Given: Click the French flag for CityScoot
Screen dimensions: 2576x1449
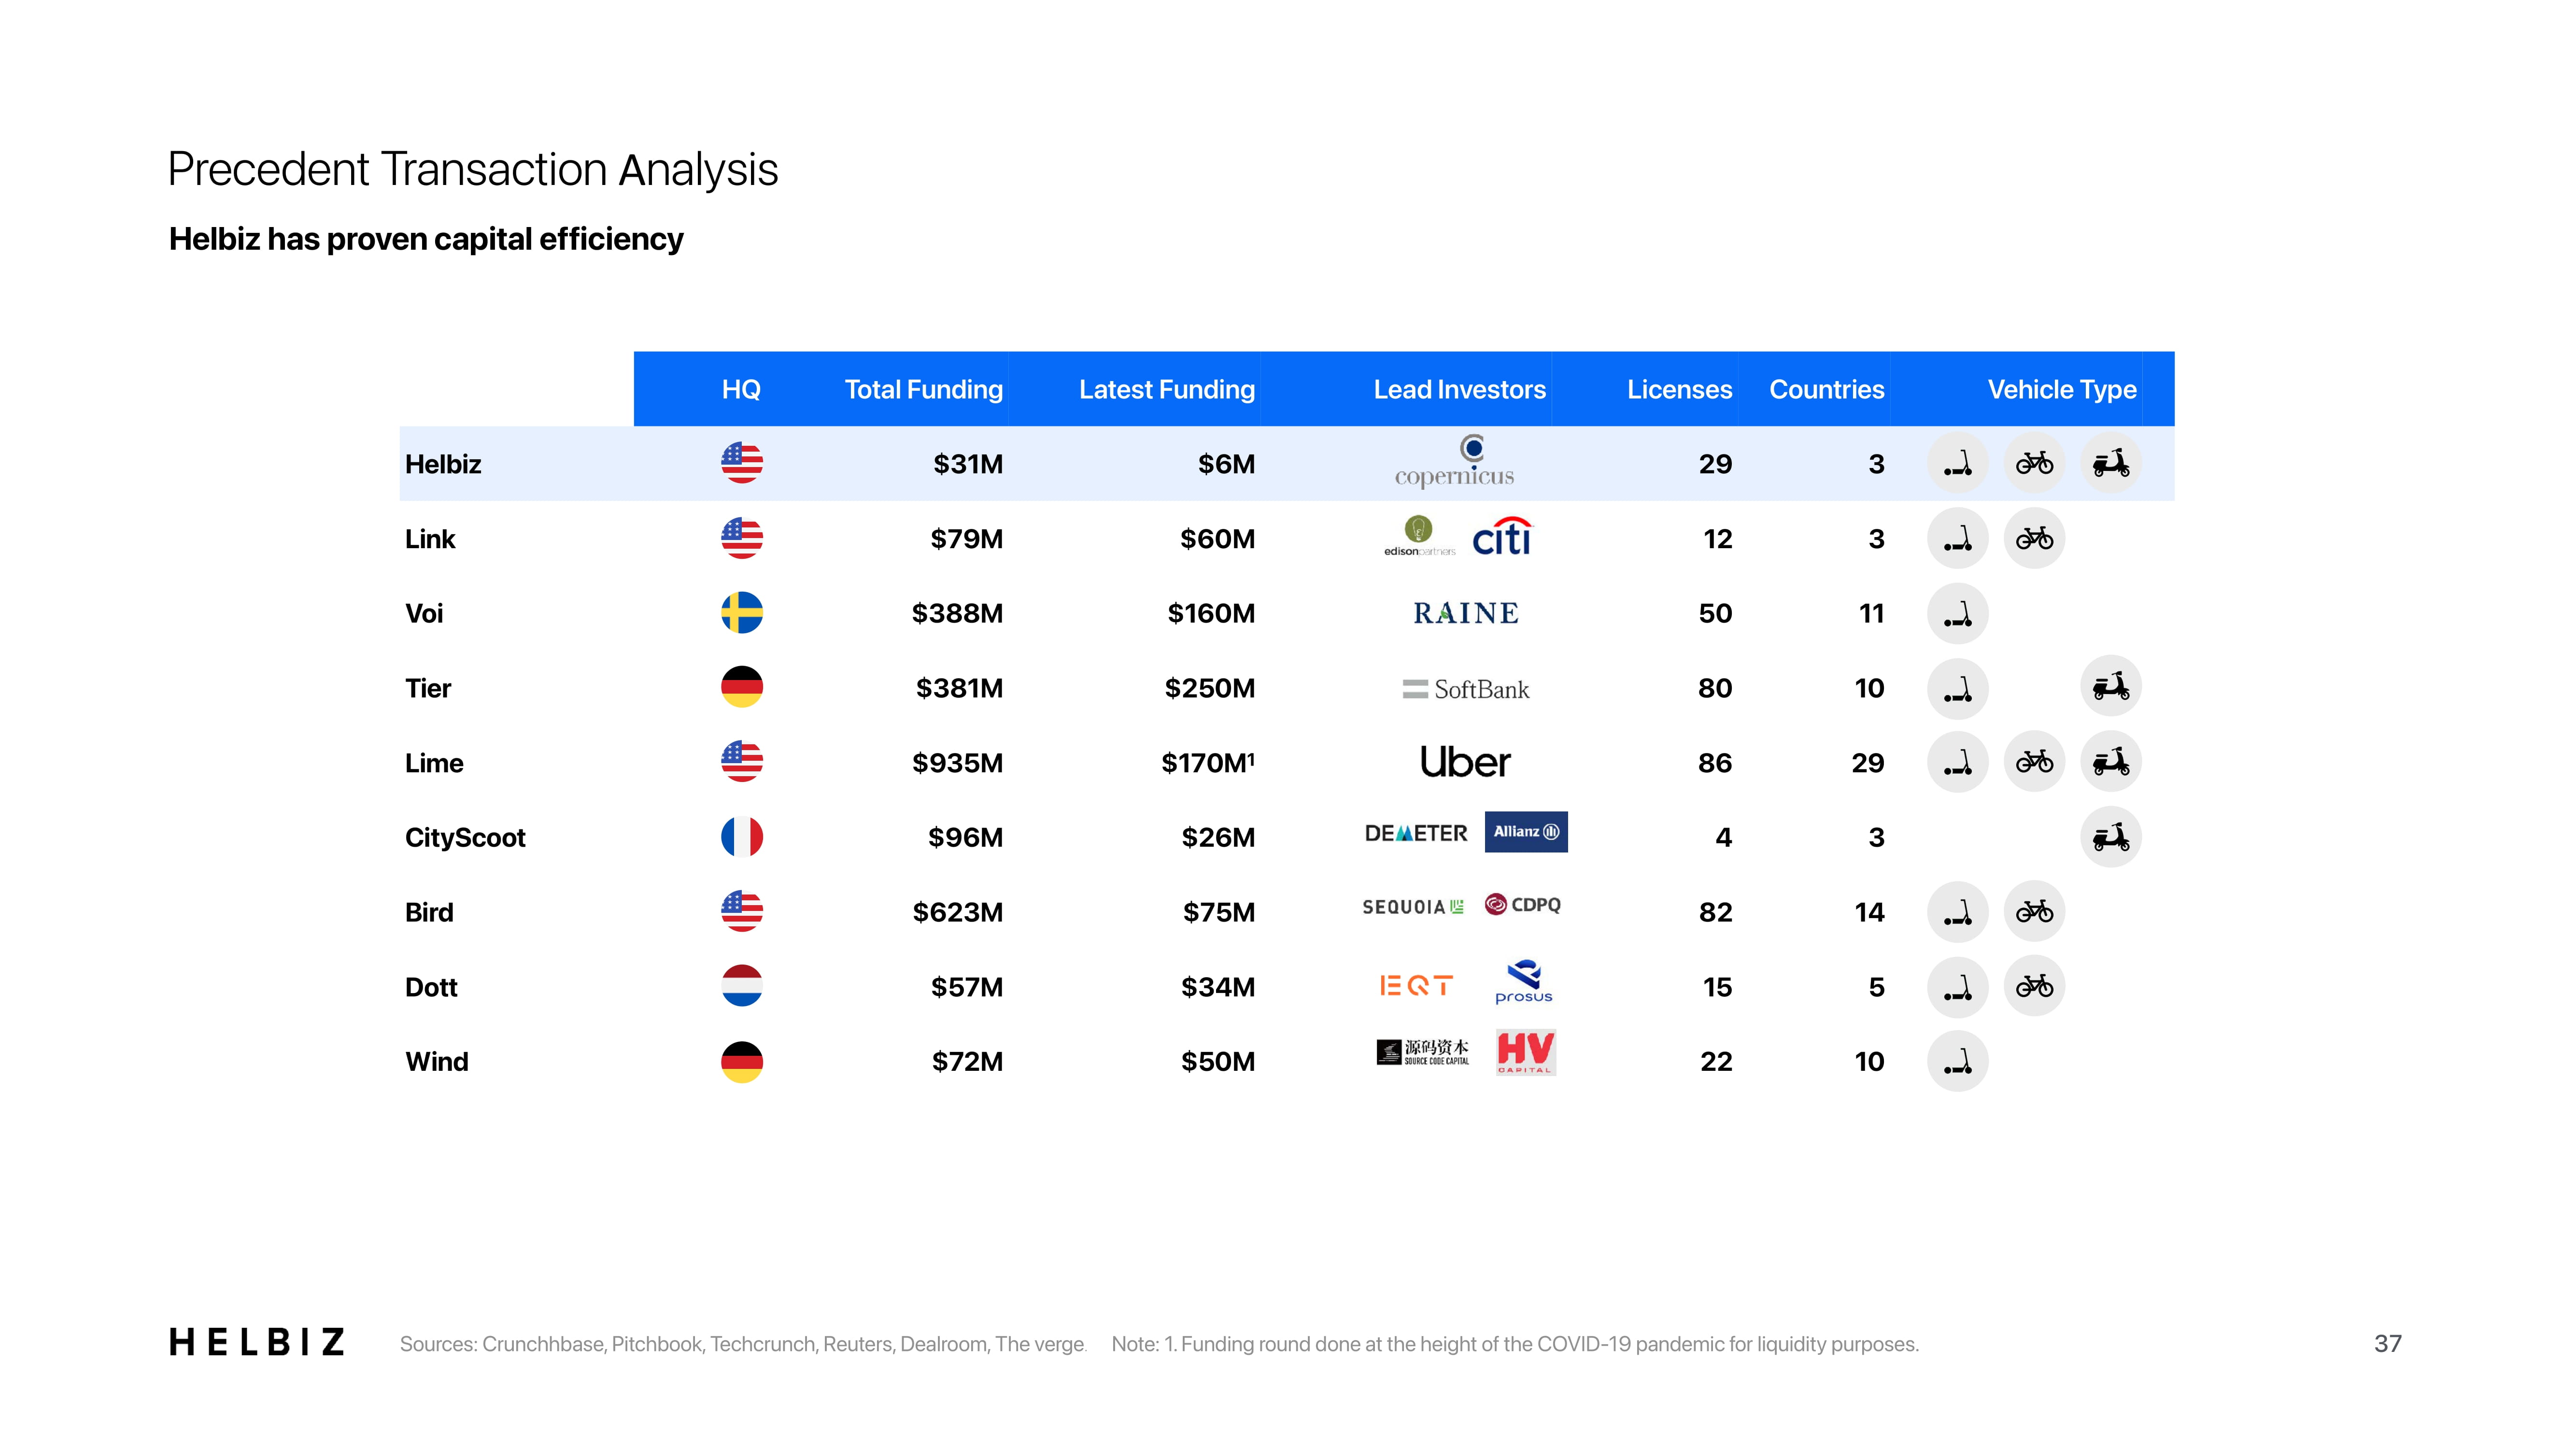Looking at the screenshot, I should tap(741, 837).
